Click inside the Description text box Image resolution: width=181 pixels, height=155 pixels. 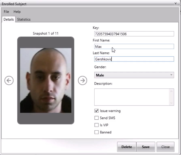[132, 97]
